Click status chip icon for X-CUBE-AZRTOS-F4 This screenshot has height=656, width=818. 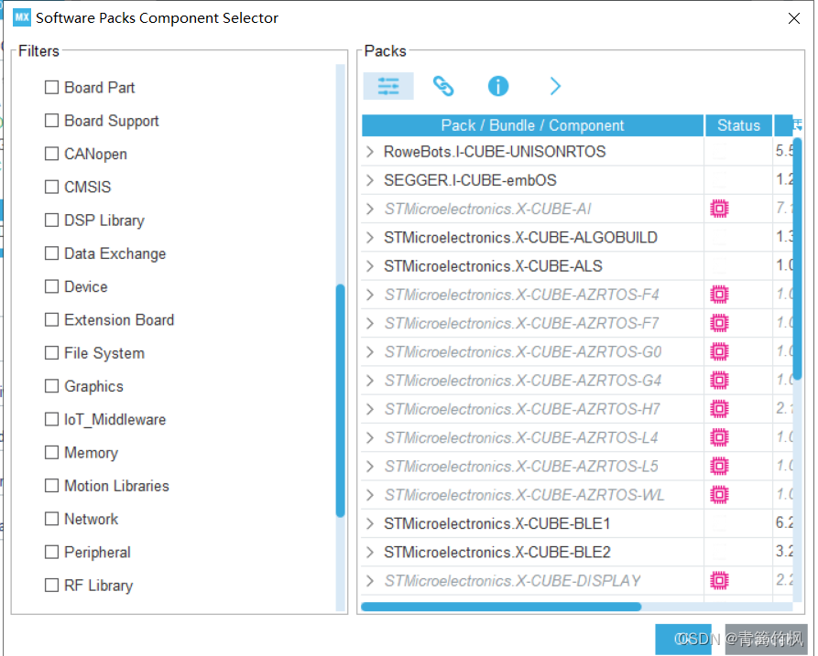click(719, 295)
